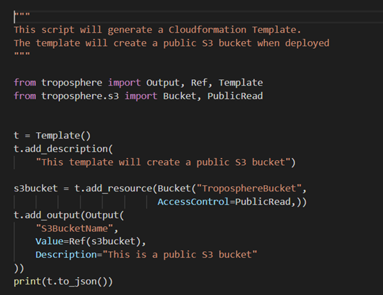Click the 'Value=Ref(s3bucket),' line
383x295 pixels.
[91, 241]
